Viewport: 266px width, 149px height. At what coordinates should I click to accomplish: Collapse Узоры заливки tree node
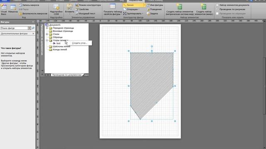pos(47,41)
